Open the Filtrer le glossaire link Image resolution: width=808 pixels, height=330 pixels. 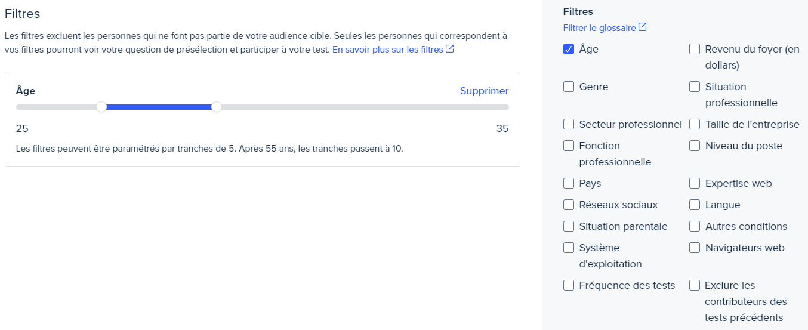(599, 28)
